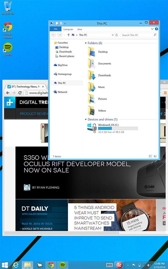
Task: Go forward in the File Explorer window
Action: 60,35
